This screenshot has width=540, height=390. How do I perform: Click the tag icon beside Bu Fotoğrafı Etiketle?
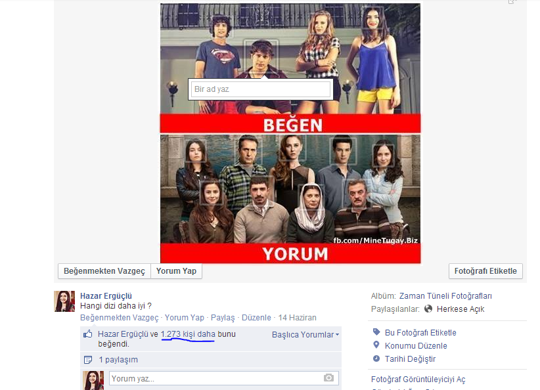376,332
